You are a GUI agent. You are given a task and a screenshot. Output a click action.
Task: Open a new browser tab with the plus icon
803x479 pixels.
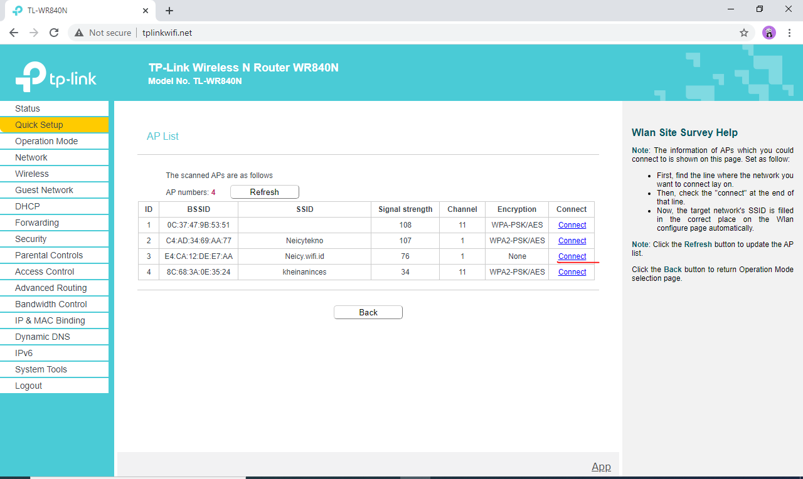click(x=169, y=11)
